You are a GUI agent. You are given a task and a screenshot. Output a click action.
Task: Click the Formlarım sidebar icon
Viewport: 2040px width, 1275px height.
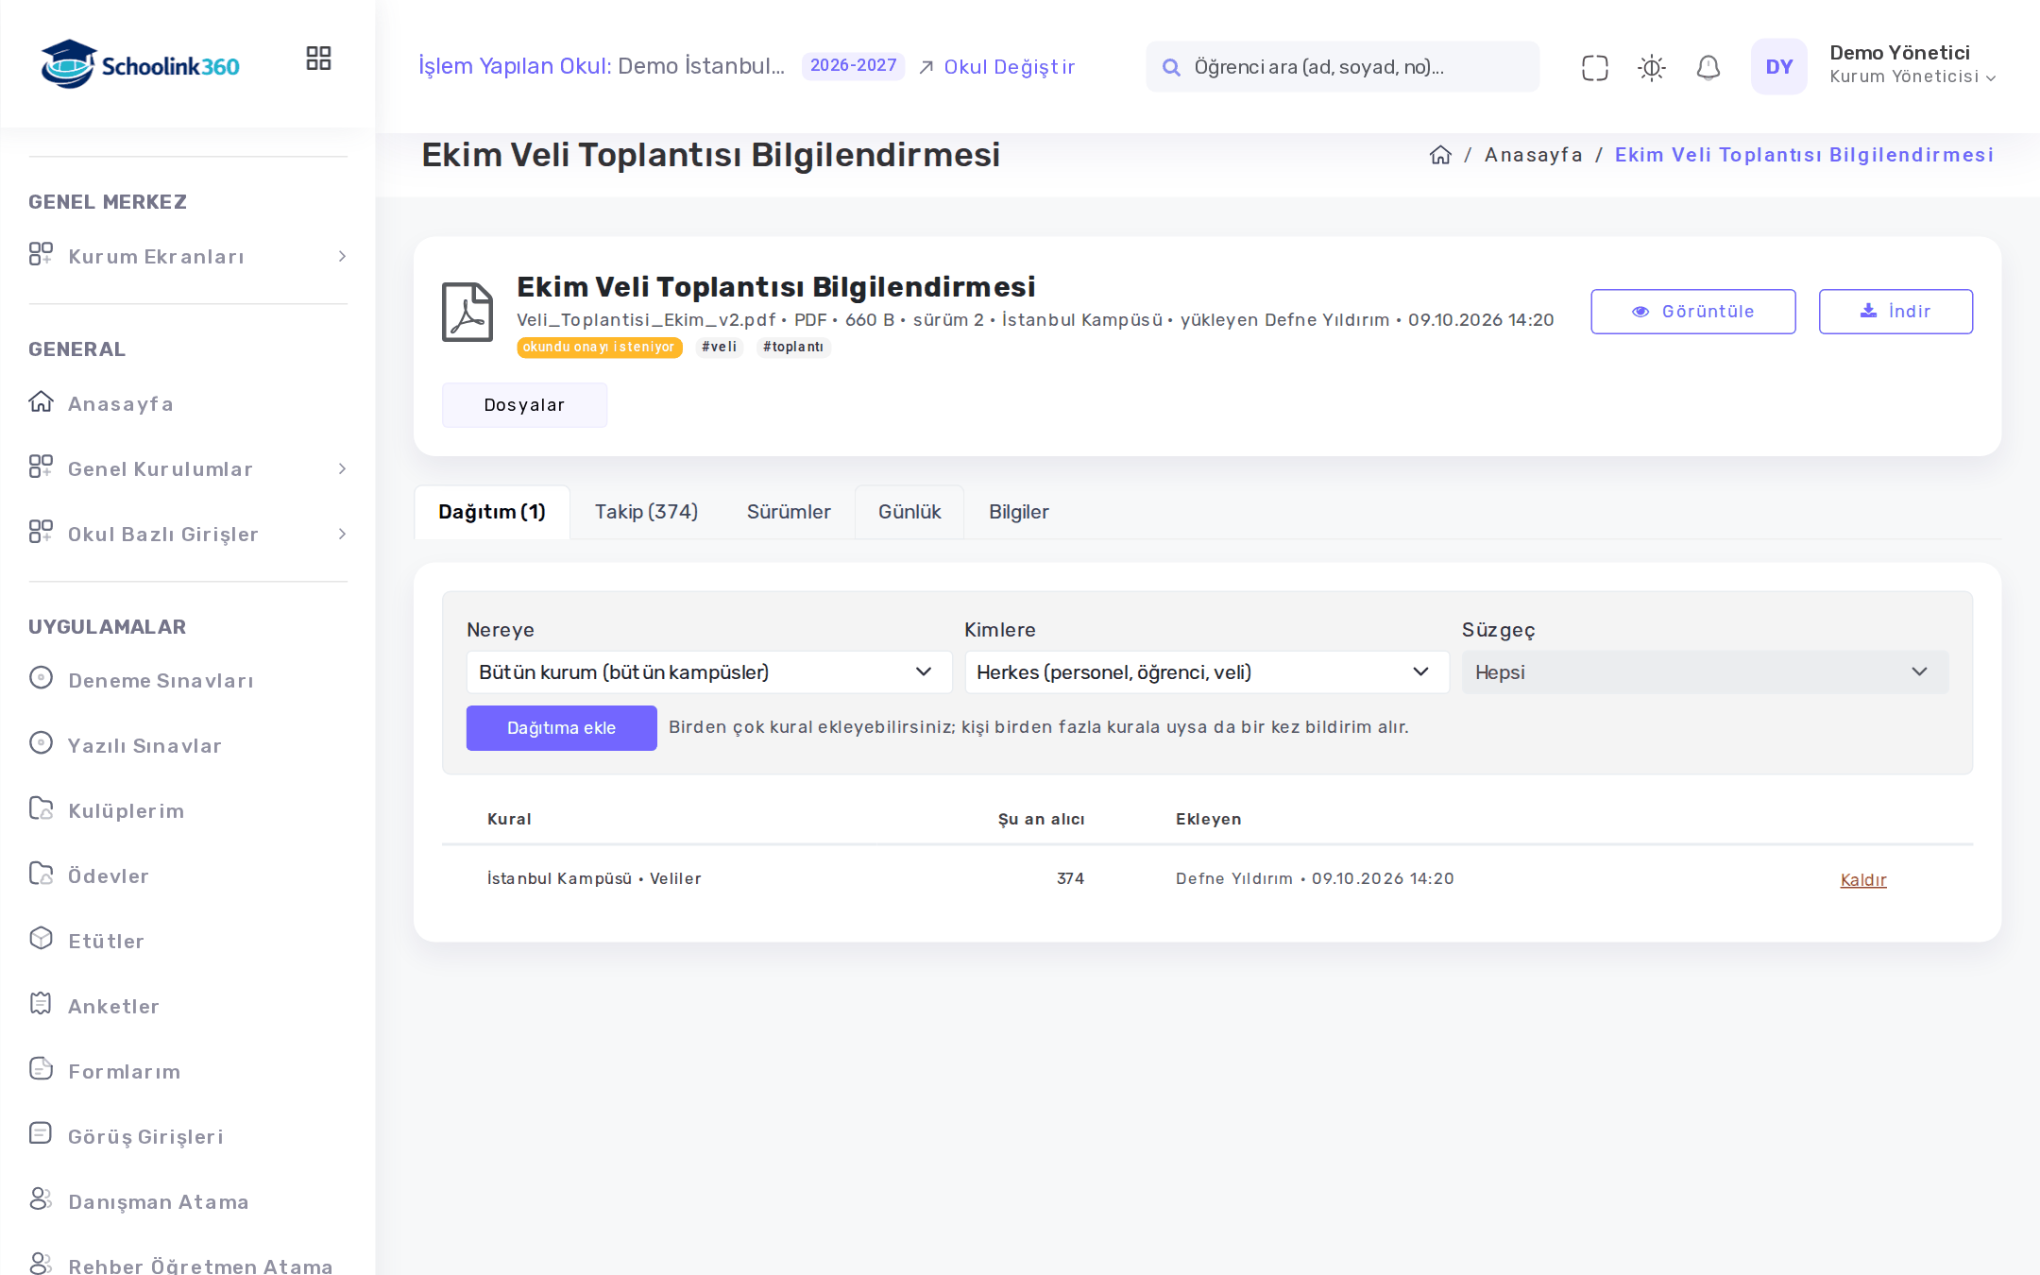41,1069
